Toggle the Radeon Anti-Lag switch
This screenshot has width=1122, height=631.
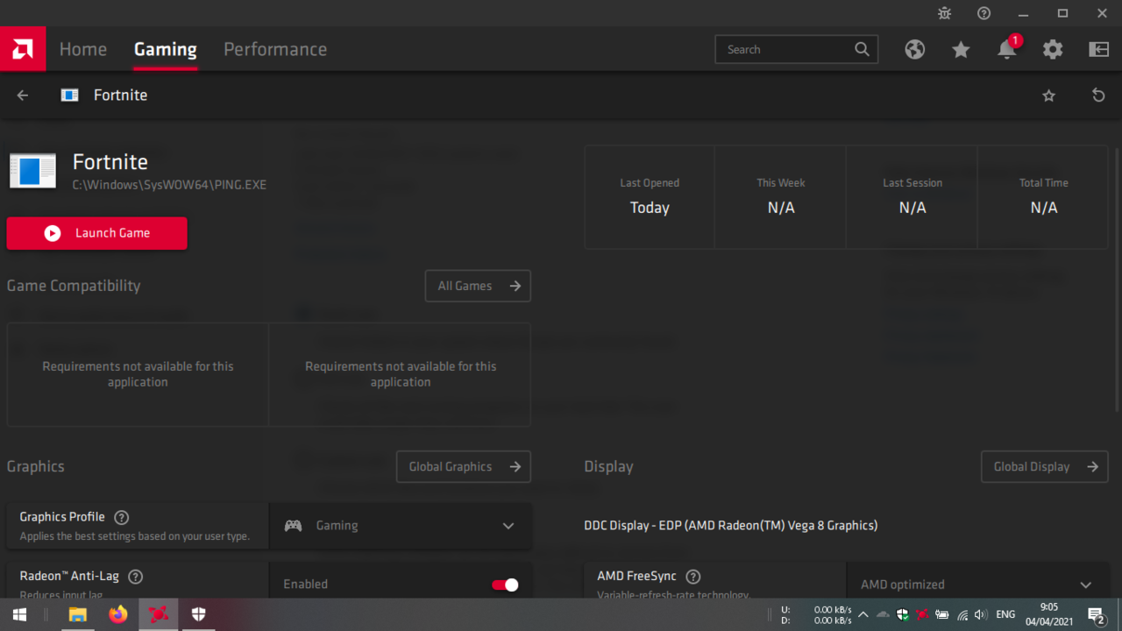click(505, 585)
